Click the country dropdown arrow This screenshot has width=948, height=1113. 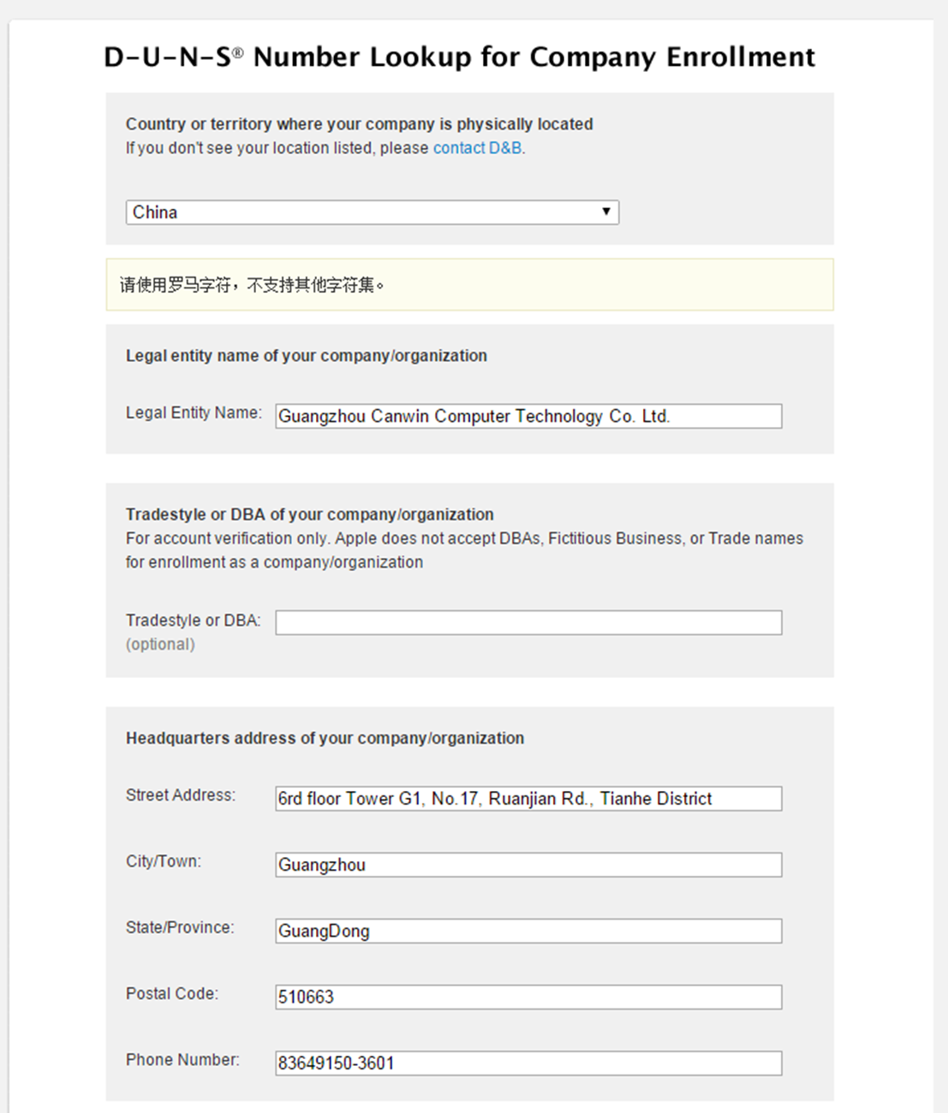[x=605, y=211]
